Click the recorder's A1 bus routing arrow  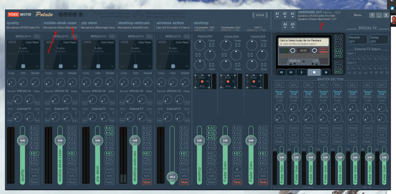[338, 37]
